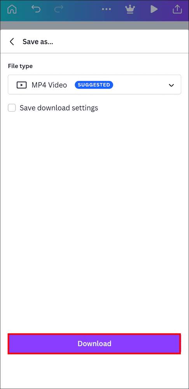Check the Save download settings checkbox
Image resolution: width=189 pixels, height=389 pixels.
[12, 108]
